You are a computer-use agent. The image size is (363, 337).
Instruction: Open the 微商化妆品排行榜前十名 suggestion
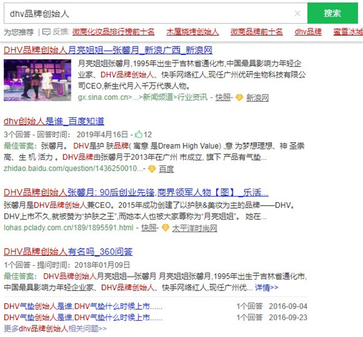pyautogui.click(x=113, y=32)
